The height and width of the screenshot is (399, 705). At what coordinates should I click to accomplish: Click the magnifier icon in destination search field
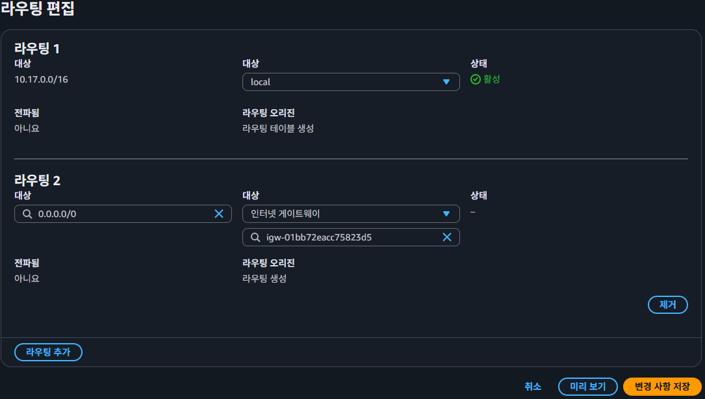pos(27,214)
